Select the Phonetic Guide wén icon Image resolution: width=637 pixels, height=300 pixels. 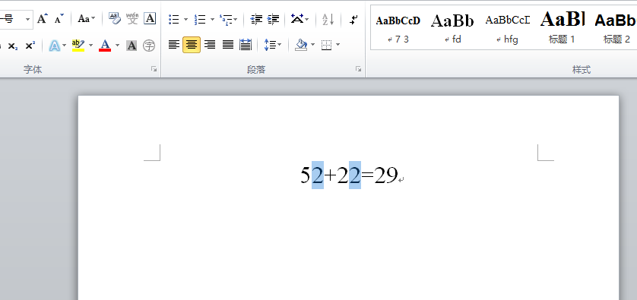pyautogui.click(x=132, y=19)
